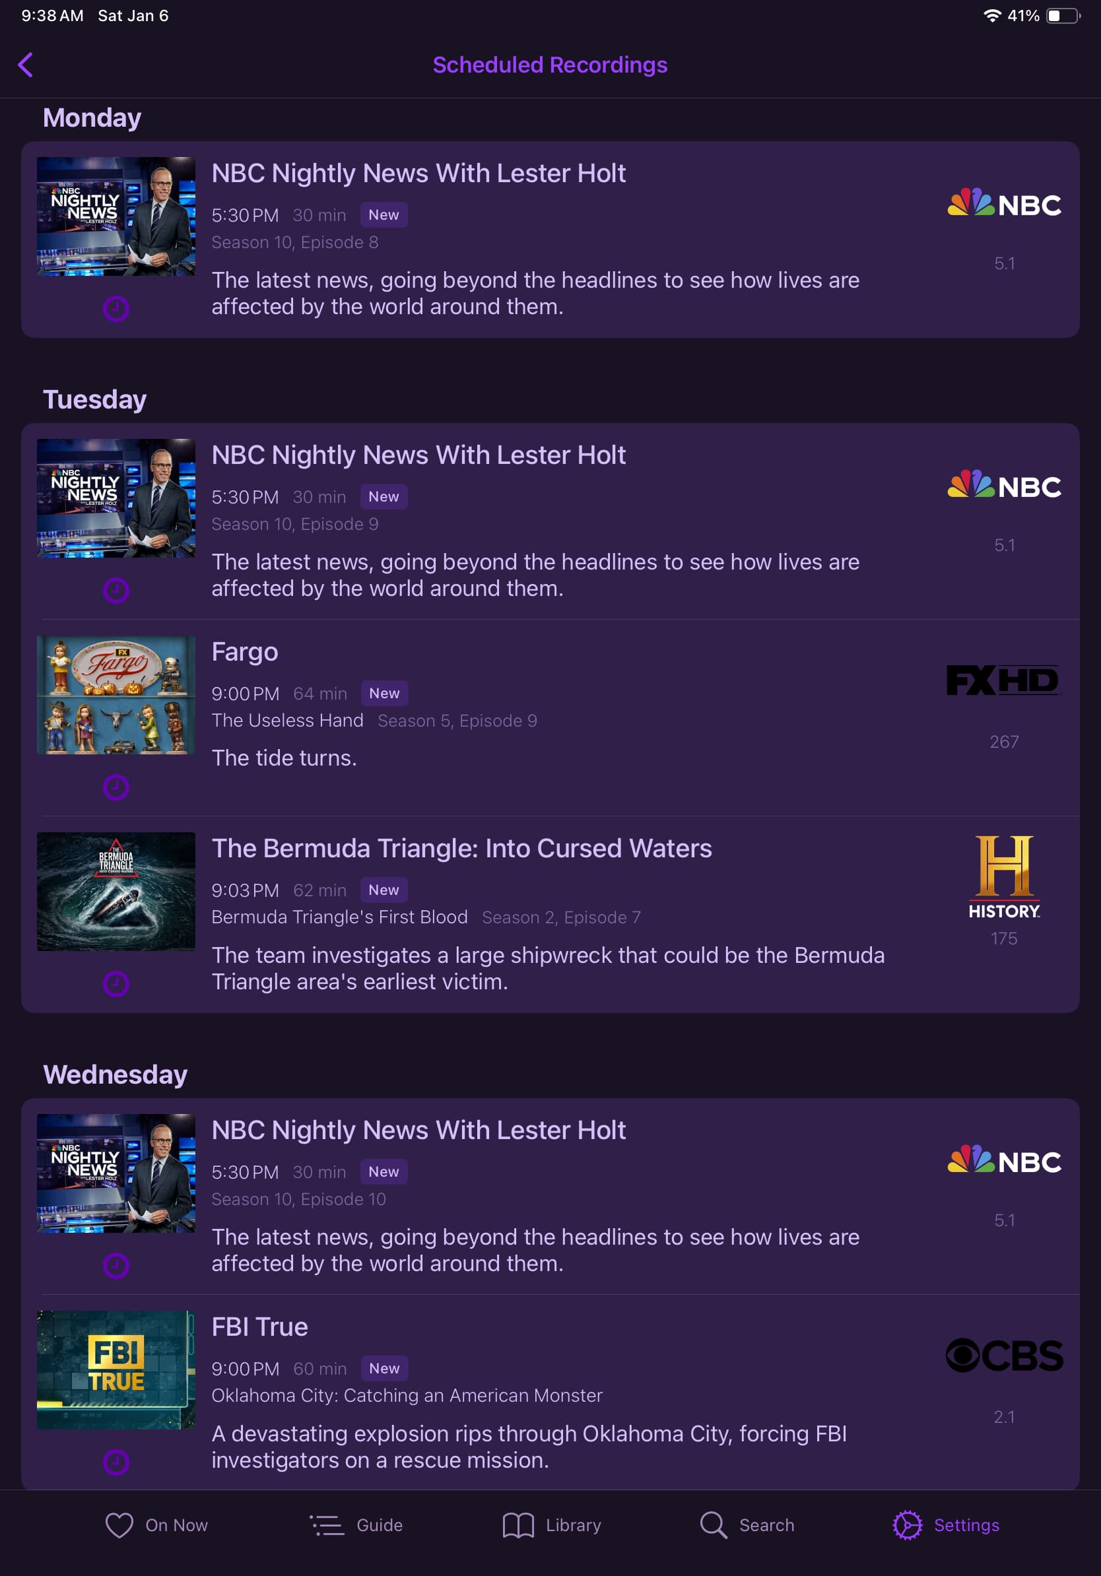
Task: Select the Search tab
Action: point(747,1525)
